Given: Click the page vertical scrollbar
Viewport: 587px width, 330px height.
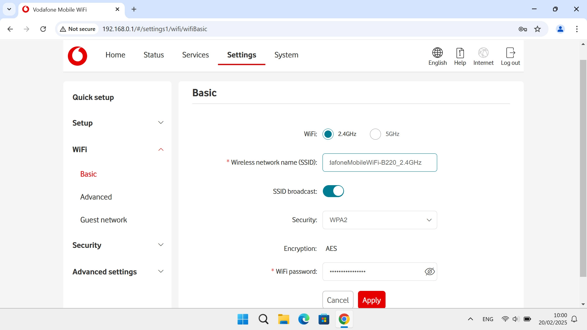Looking at the screenshot, I should click(583, 168).
